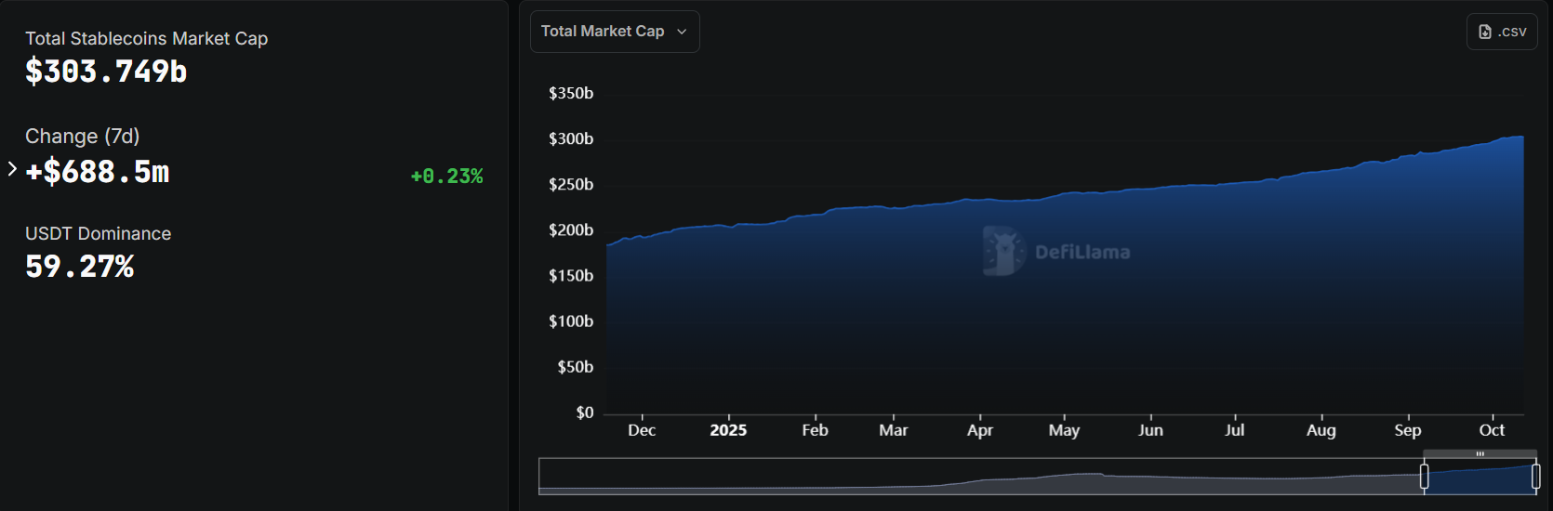Click the +$688.5m seven-day change value
The image size is (1553, 511).
coord(98,172)
